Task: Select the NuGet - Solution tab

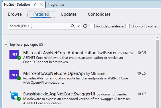Action: click(17, 5)
